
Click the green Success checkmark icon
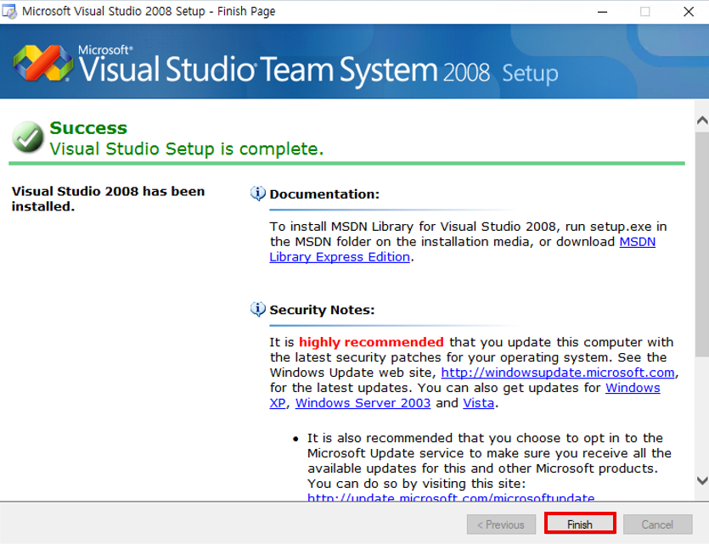(x=28, y=137)
